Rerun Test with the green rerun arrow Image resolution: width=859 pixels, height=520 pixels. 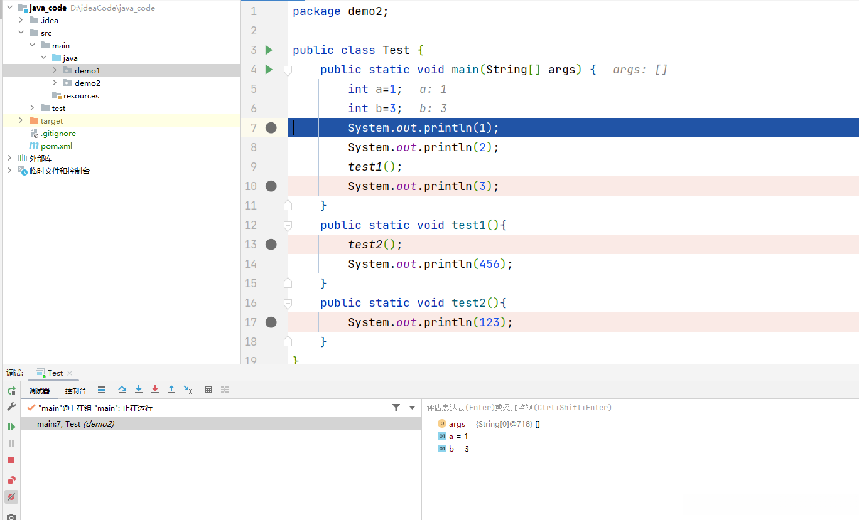click(11, 390)
